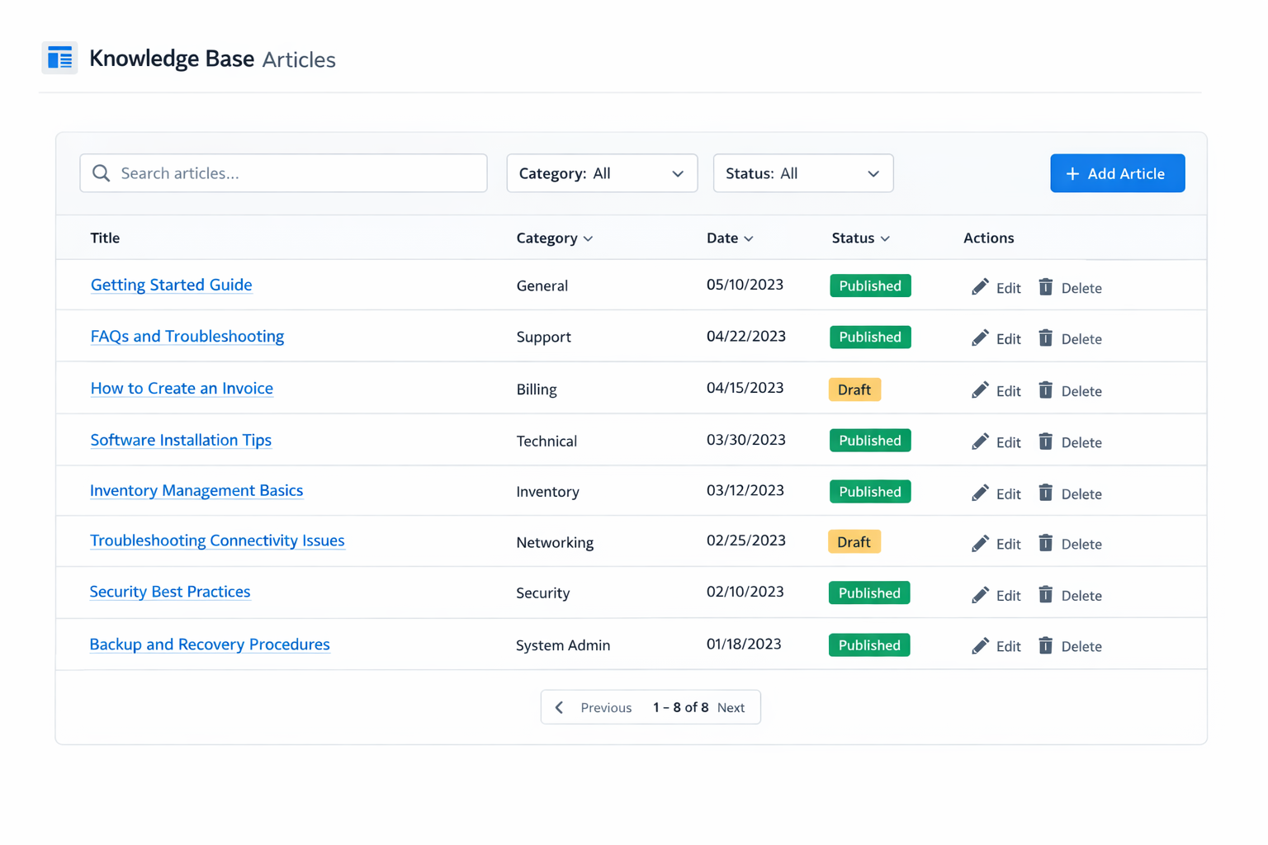This screenshot has width=1268, height=845.
Task: Click the Status column sort chevron
Action: coord(884,238)
